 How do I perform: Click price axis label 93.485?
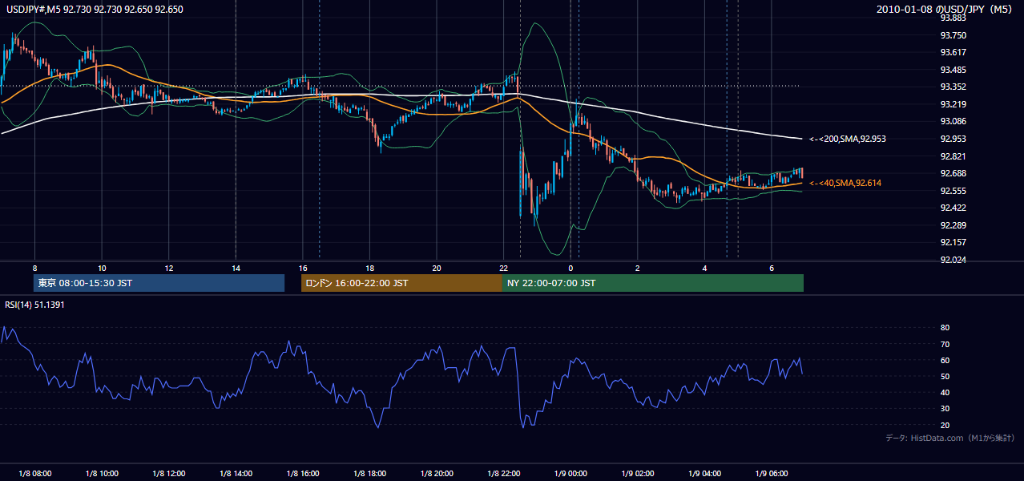pyautogui.click(x=952, y=70)
